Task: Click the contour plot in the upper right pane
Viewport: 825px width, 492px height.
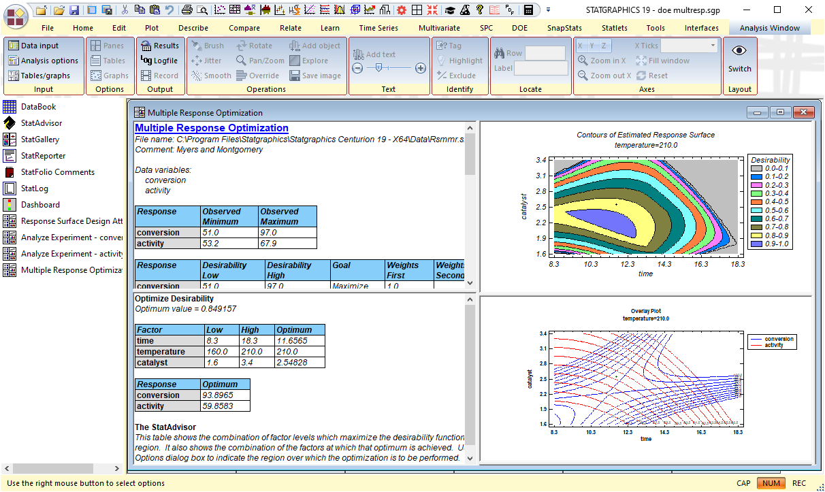Action: click(646, 207)
